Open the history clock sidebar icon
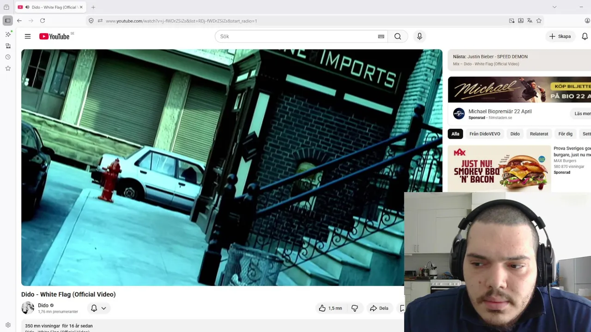 point(8,57)
